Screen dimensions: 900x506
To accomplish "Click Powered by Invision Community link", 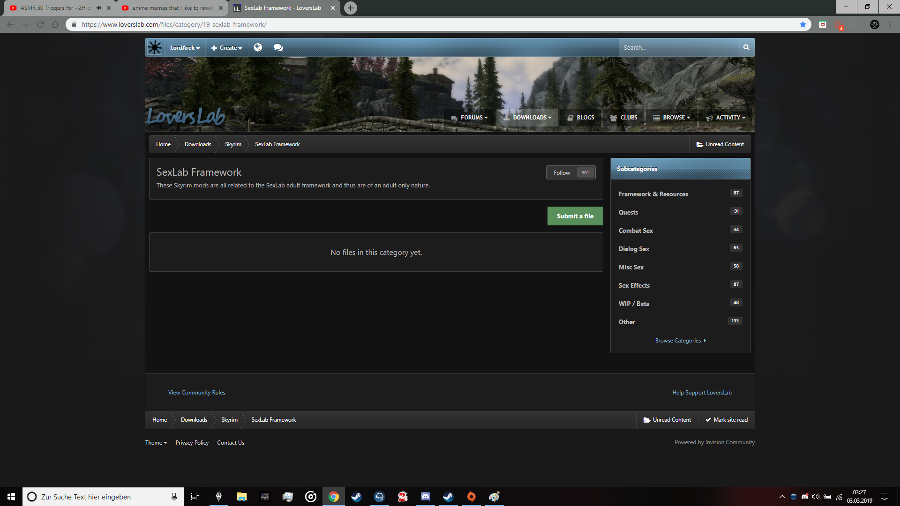I will 714,442.
